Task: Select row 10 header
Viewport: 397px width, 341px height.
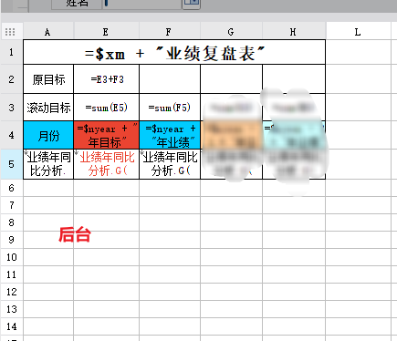Action: [12, 257]
